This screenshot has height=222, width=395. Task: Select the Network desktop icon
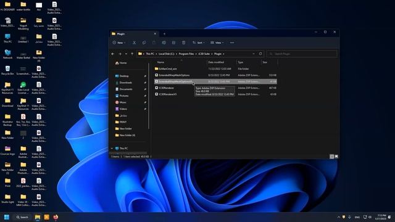[7, 54]
